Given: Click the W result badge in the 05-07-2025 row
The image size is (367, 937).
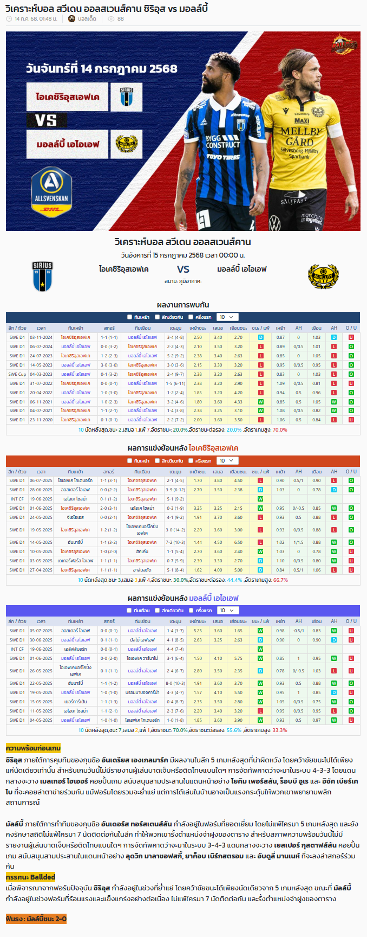Looking at the screenshot, I should click(x=260, y=631).
